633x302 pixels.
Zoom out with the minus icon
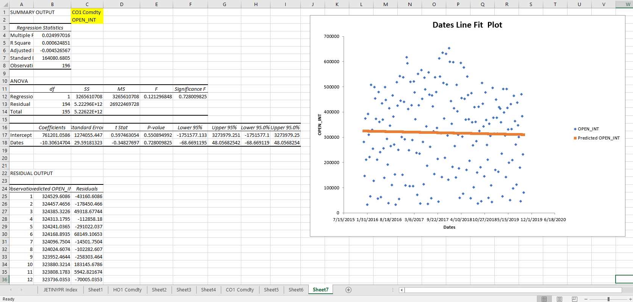click(x=586, y=299)
